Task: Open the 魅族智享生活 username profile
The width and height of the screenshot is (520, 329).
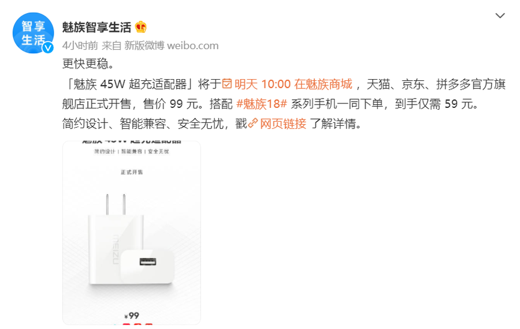Action: point(96,27)
